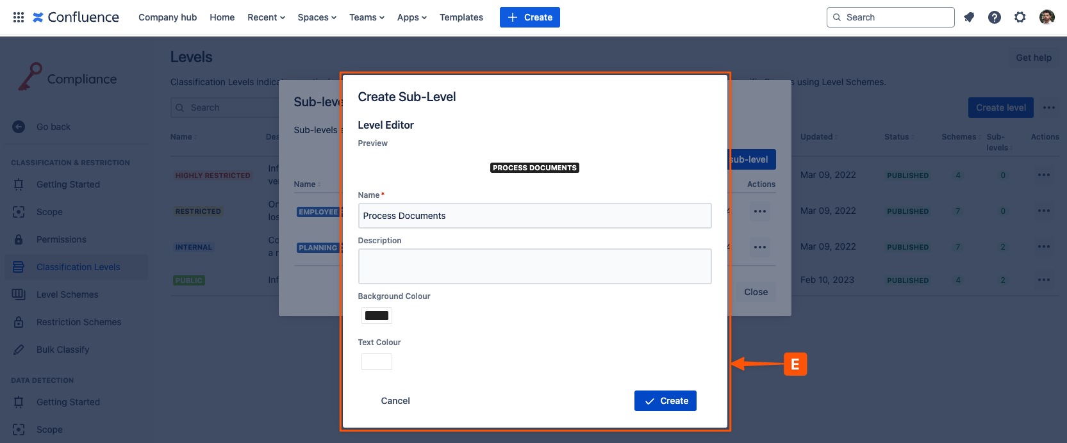1067x443 pixels.
Task: Click the Create button in dialog
Action: click(x=665, y=401)
